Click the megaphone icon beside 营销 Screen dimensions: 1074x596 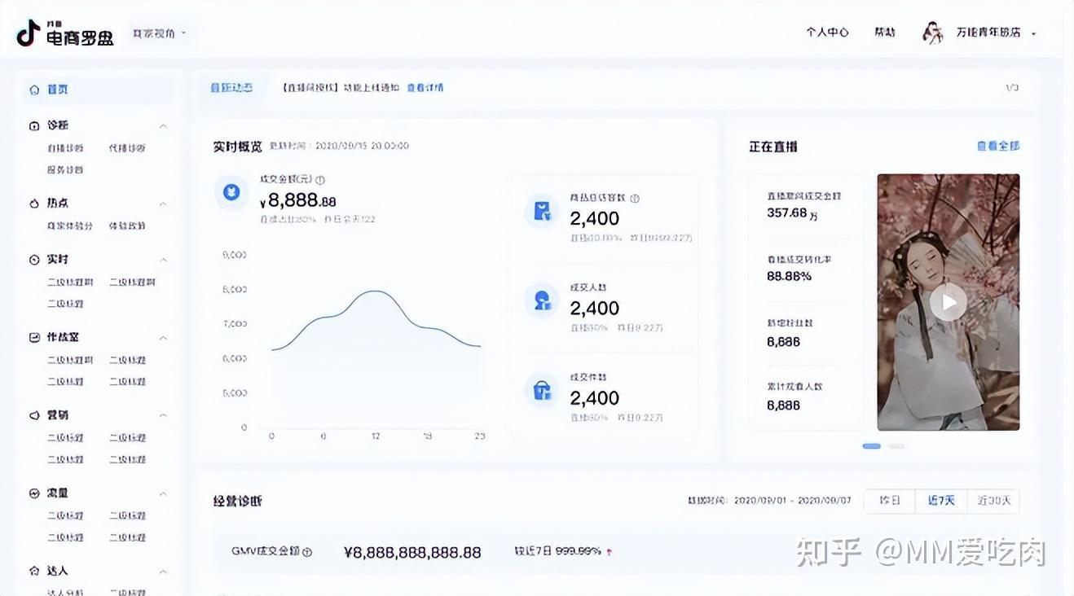pyautogui.click(x=34, y=415)
